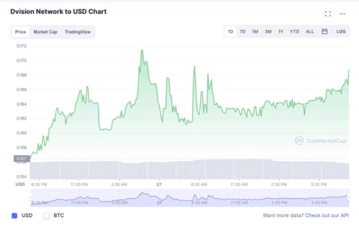
Task: Grab the left handle of range navigator
Action: [x=31, y=197]
